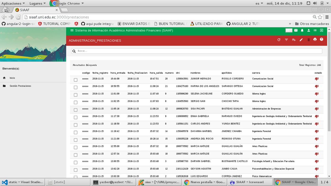Switch to the SIAAF browser tab
Image resolution: width=331 pixels, height=186 pixels.
[36, 10]
